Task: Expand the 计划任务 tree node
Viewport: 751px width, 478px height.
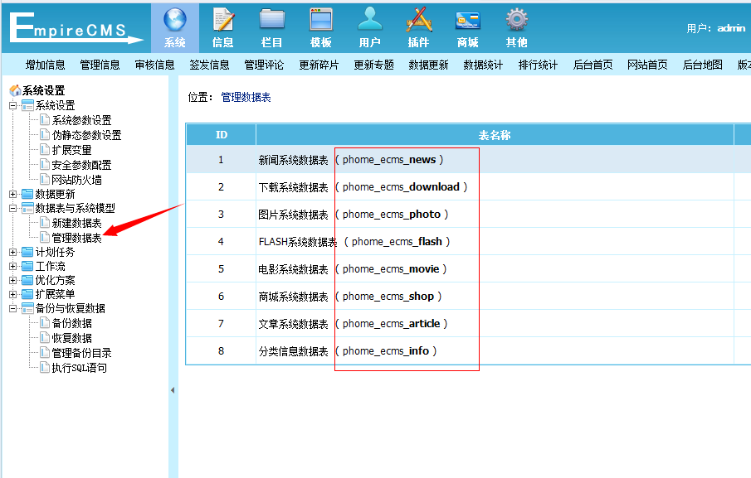Action: (13, 252)
